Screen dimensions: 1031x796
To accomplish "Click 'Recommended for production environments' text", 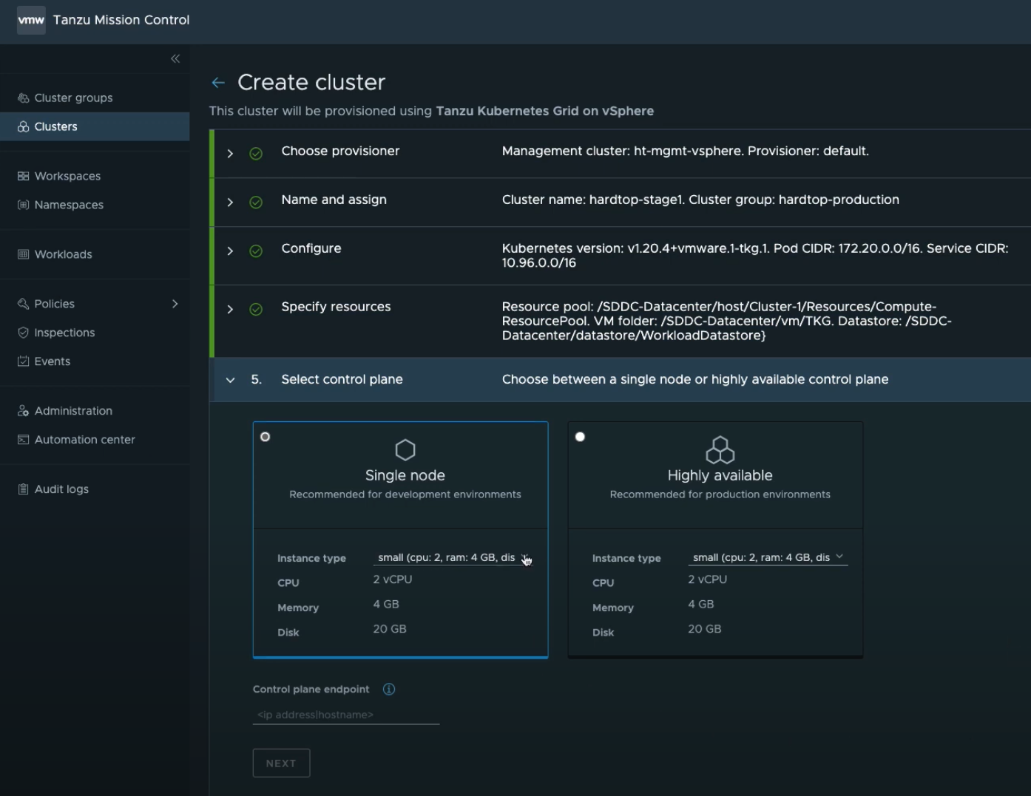I will point(720,494).
